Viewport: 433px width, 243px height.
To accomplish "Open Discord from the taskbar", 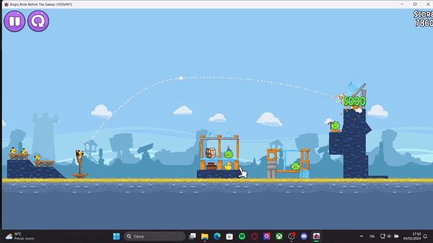I will pyautogui.click(x=304, y=236).
